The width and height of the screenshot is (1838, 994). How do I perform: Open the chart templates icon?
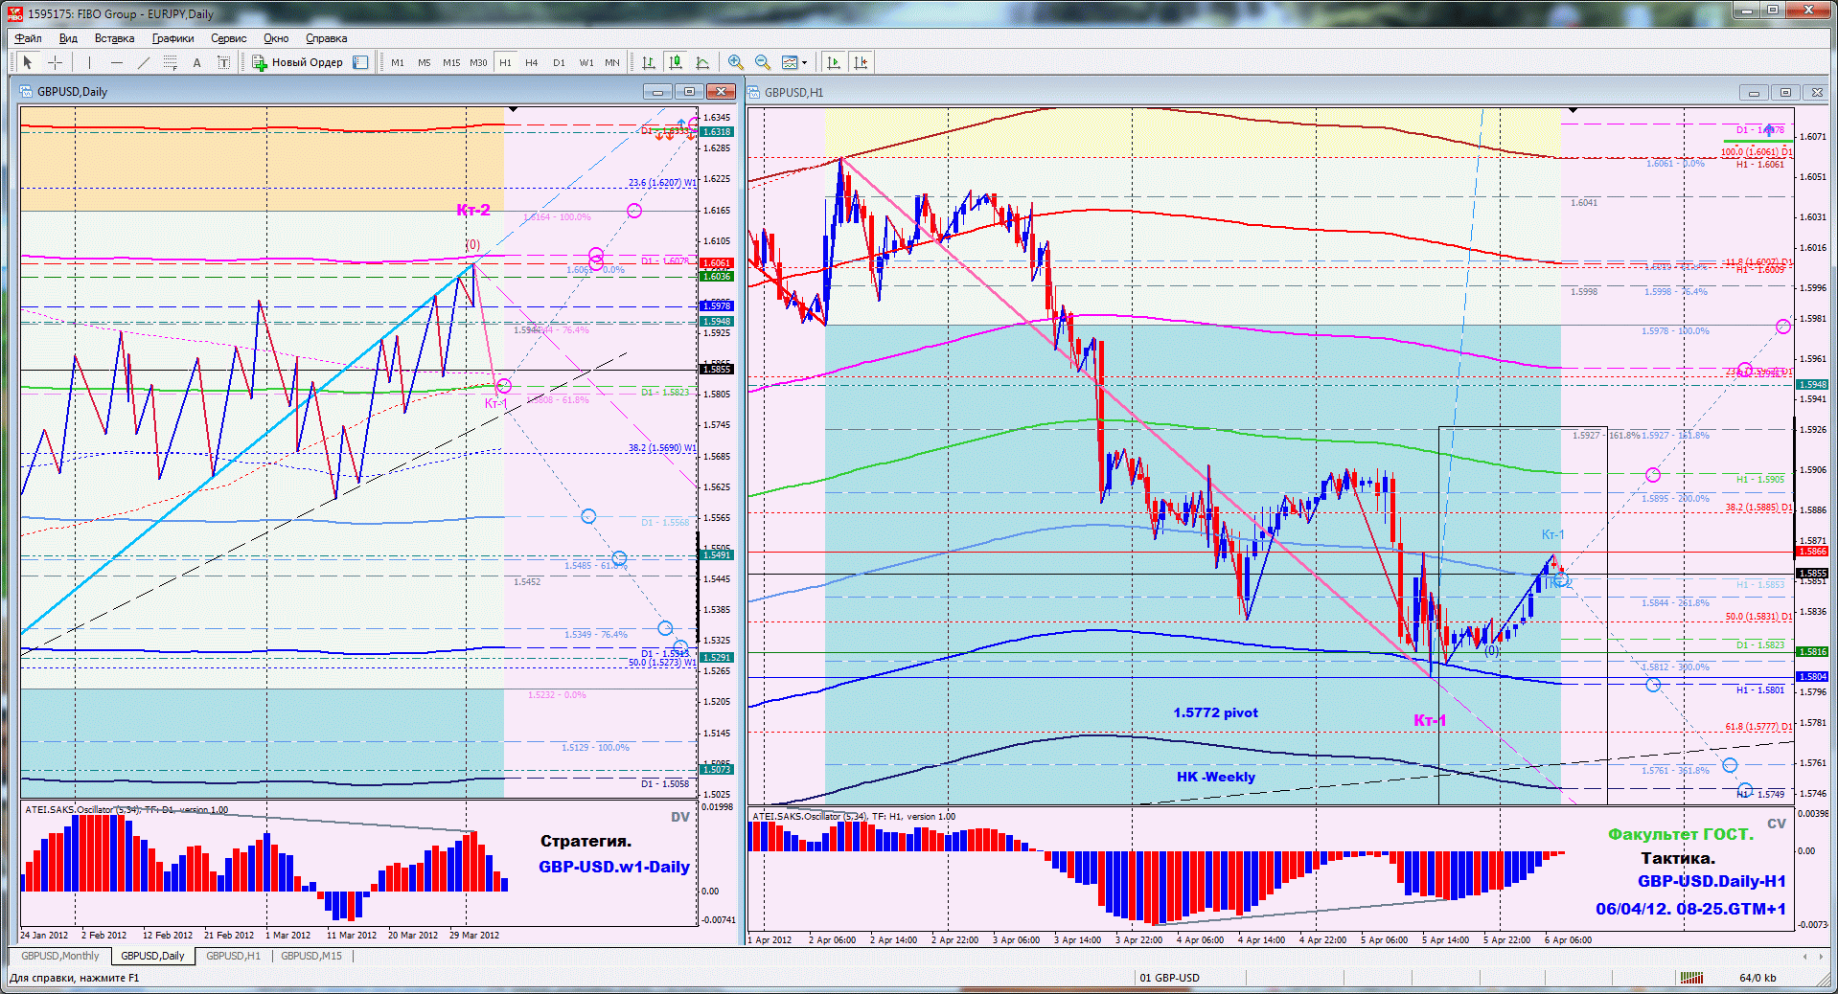(x=790, y=62)
